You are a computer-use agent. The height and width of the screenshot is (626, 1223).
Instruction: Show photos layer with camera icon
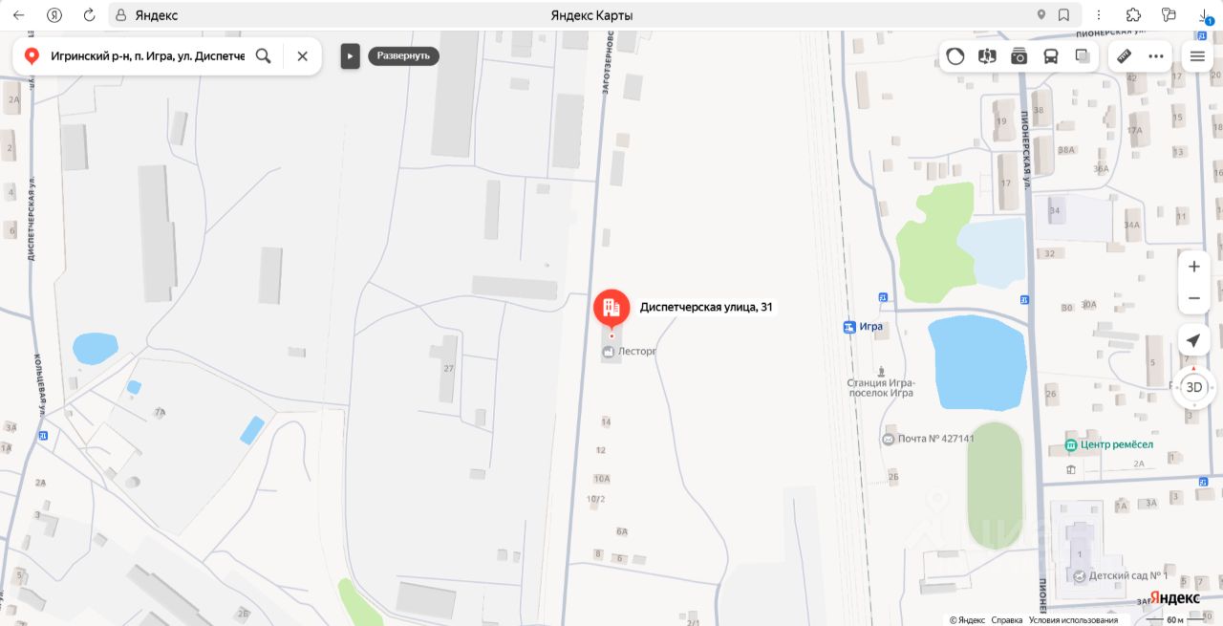click(x=1019, y=56)
